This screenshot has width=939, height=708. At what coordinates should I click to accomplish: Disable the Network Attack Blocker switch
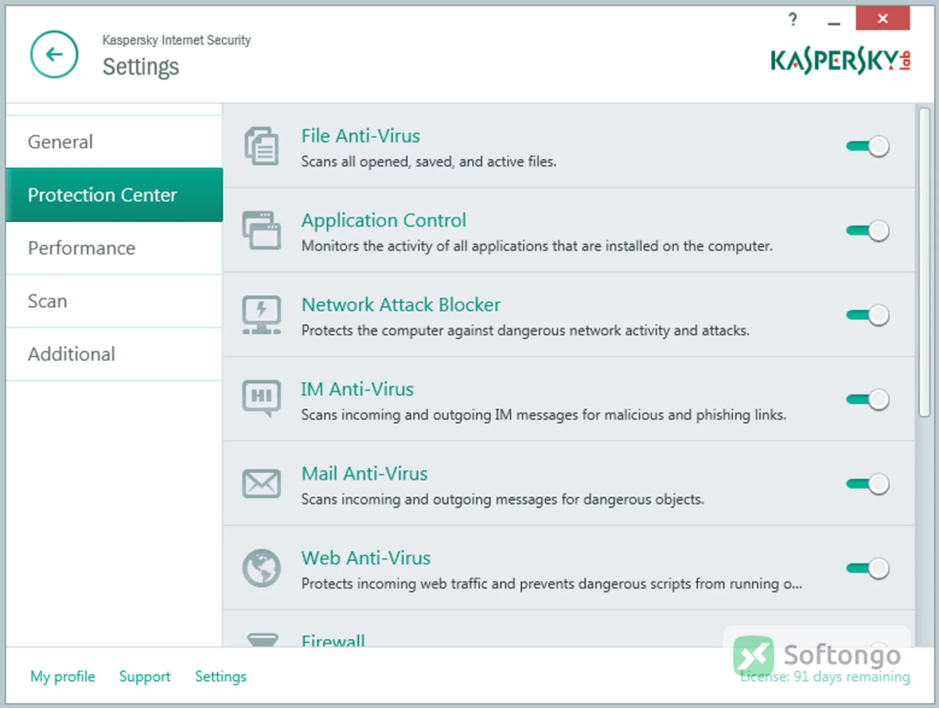868,315
